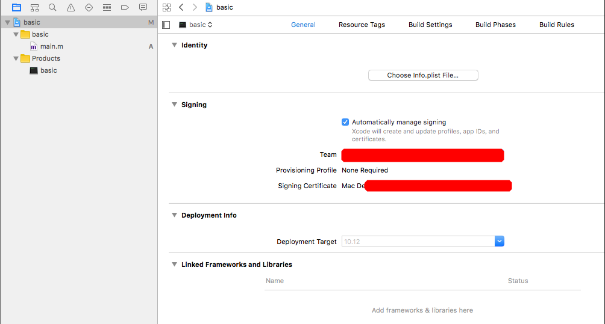Collapse the Products folder group

click(x=16, y=58)
